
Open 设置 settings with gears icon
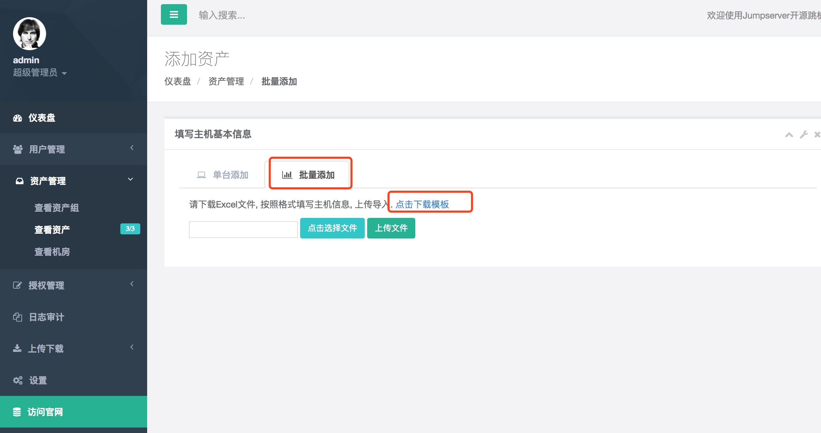tap(38, 380)
